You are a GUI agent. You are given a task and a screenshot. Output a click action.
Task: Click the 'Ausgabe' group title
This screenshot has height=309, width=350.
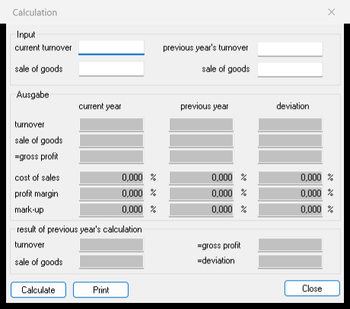(33, 95)
